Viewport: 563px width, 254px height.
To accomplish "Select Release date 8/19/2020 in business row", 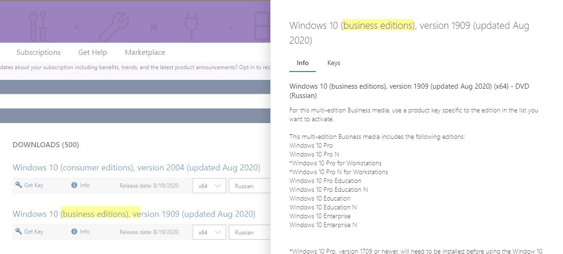I will [149, 232].
